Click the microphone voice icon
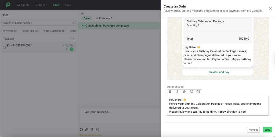This screenshot has width=275, height=137. 92,130
